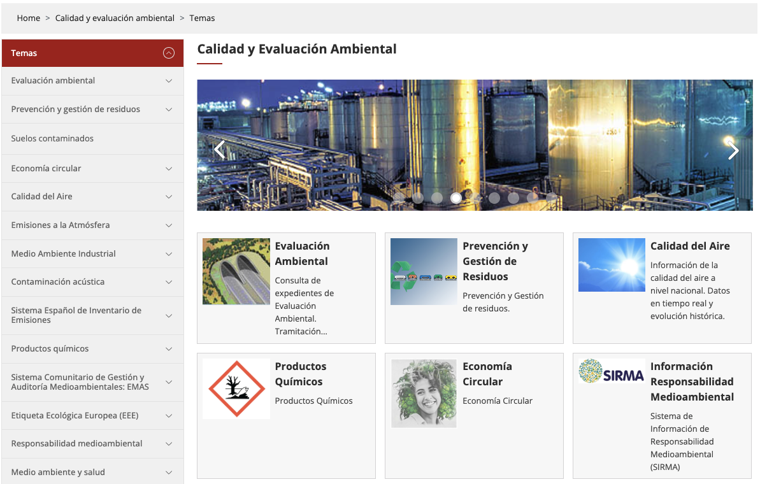Viewport: 760px width, 484px height.
Task: Open the Prevención y Gestión de Residuos card title
Action: click(496, 261)
